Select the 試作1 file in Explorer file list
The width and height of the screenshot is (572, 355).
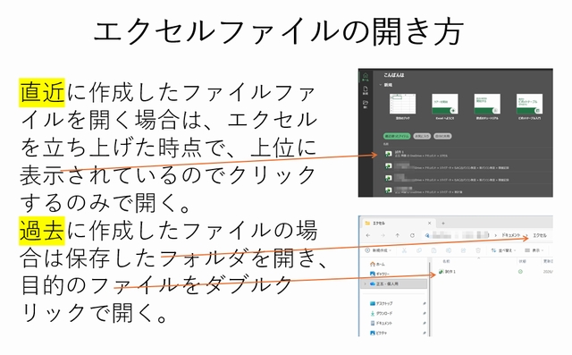447,272
